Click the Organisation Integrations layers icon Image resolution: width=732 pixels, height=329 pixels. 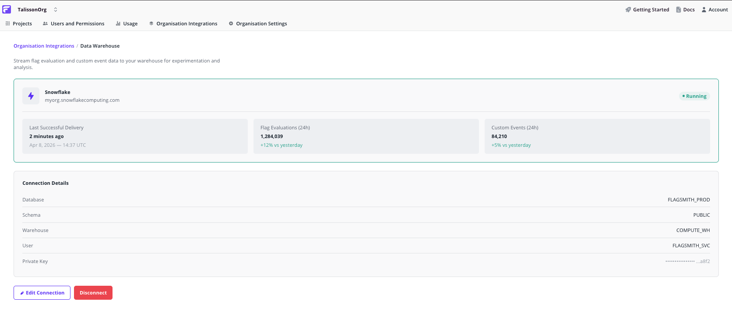(x=151, y=24)
